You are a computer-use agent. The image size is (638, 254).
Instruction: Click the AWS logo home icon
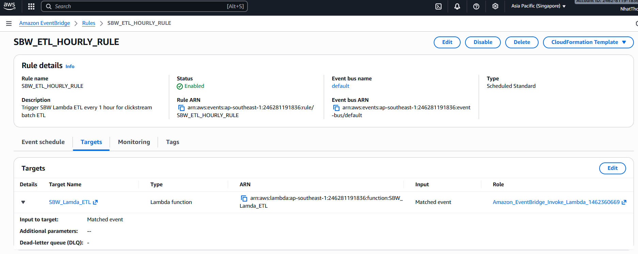point(9,6)
